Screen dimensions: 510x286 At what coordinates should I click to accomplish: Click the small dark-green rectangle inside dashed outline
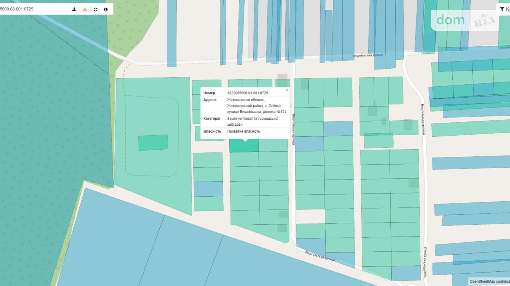point(153,142)
